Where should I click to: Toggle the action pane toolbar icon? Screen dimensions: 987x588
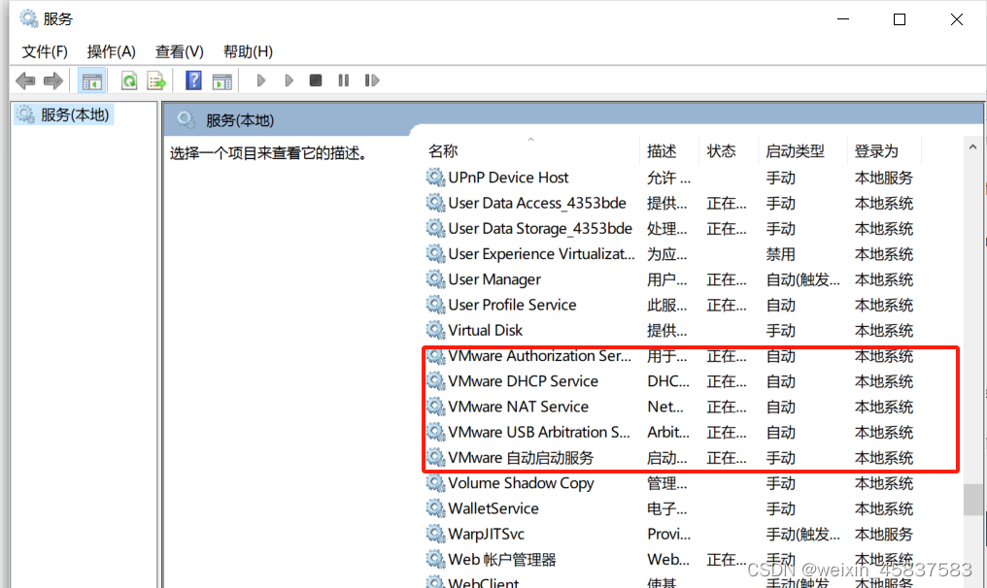click(221, 81)
